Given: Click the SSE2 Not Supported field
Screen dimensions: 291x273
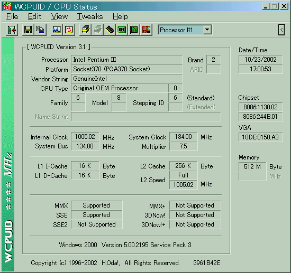Looking at the screenshot, I should [x=96, y=224].
